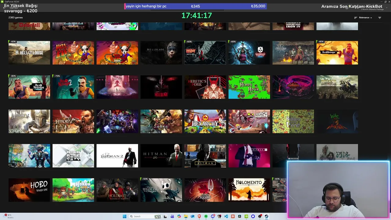Image resolution: width=391 pixels, height=220 pixels.
Task: Click the donation goal progress bar
Action: coord(195,6)
